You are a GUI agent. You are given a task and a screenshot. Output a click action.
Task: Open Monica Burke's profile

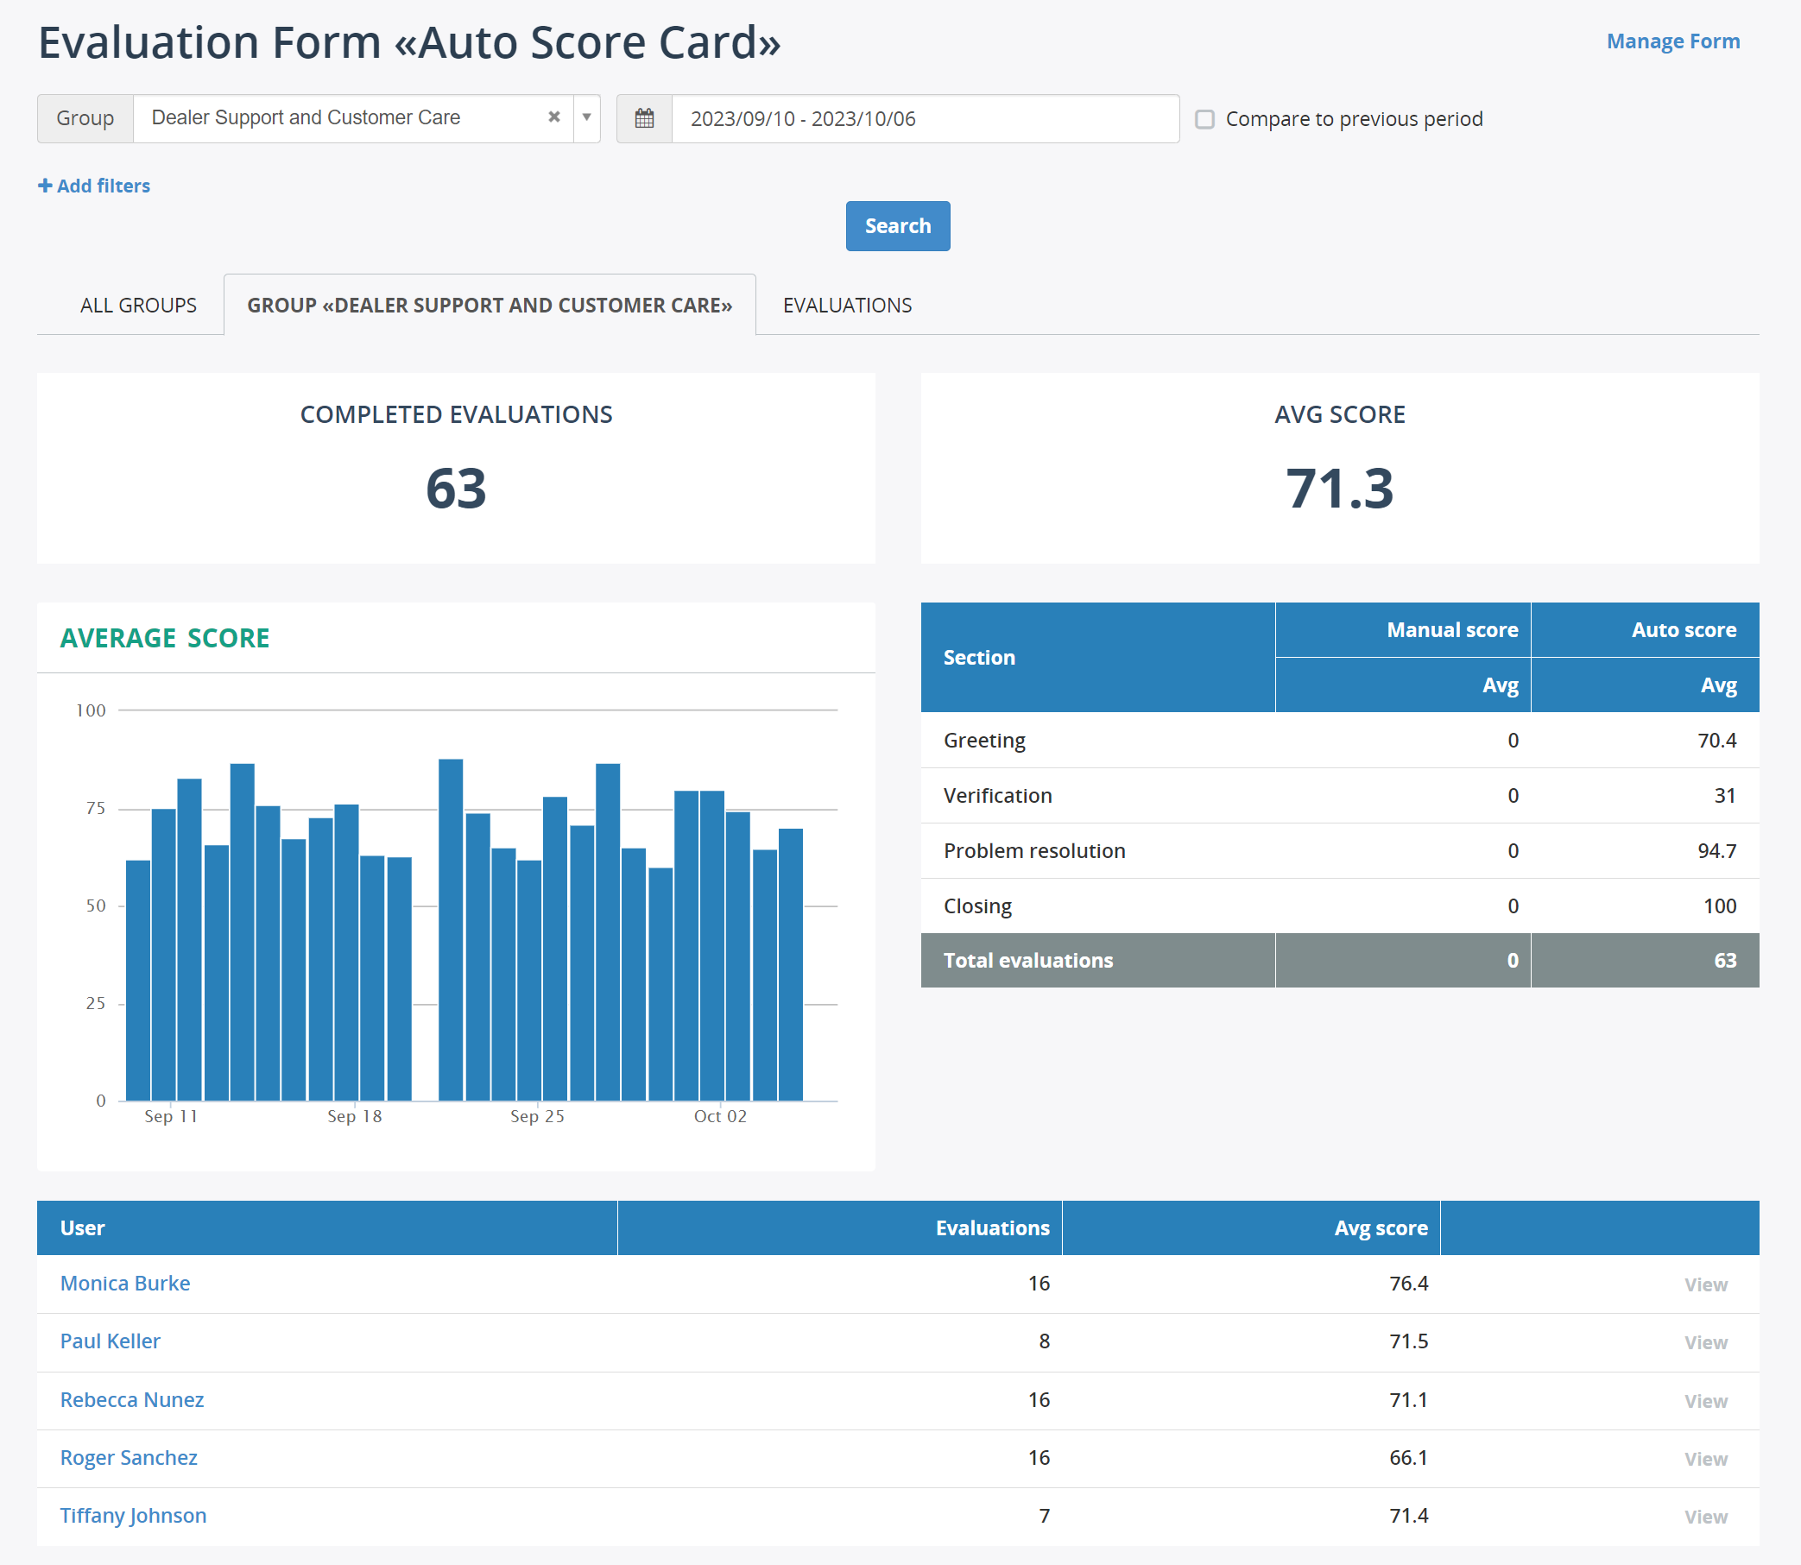click(125, 1283)
